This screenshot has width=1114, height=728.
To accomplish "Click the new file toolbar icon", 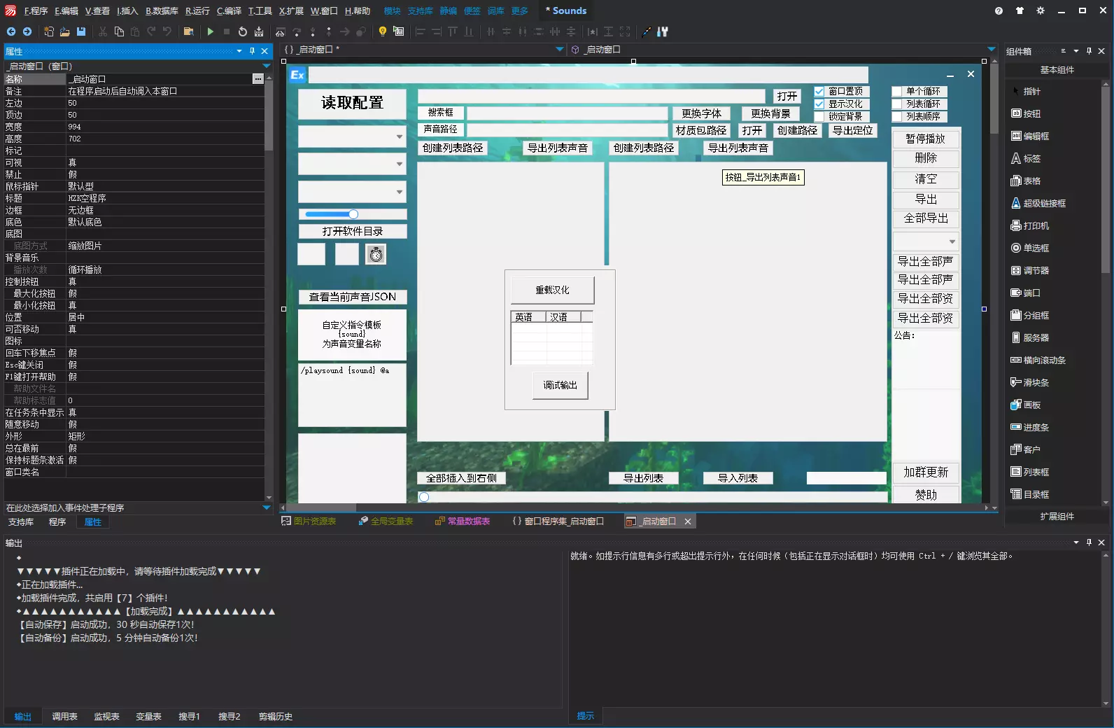I will pos(49,31).
